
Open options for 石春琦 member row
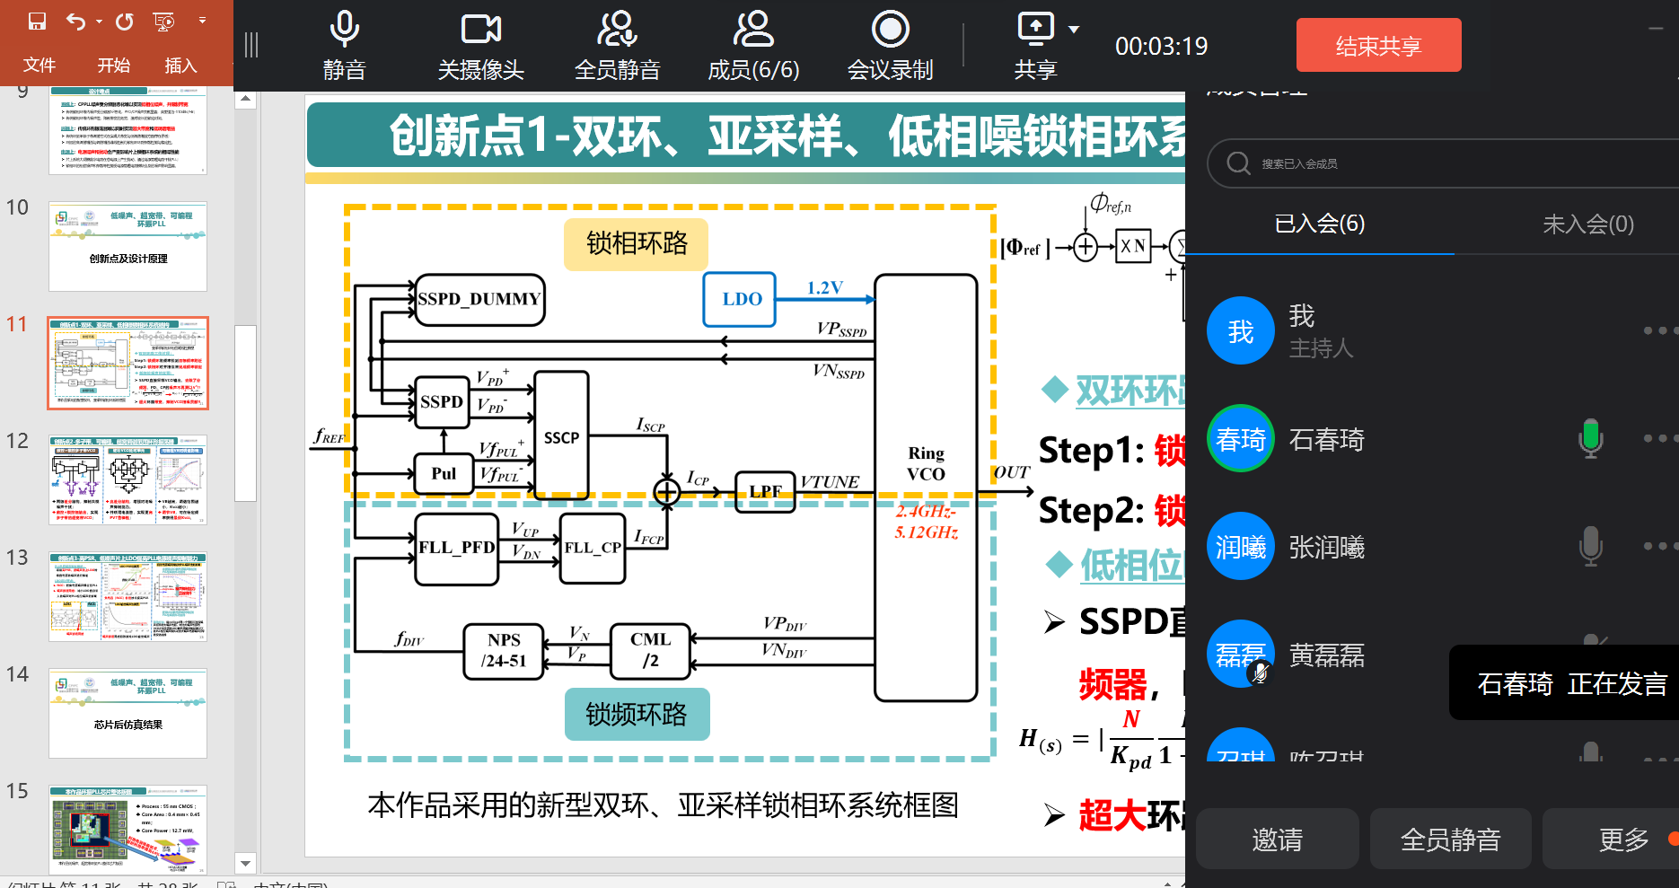(x=1655, y=439)
